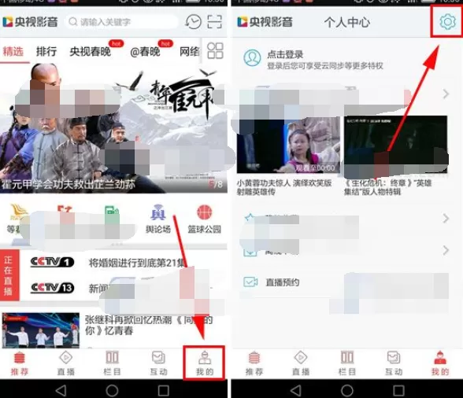
Task: Tap 栏目 in right screen bottom bar
Action: tap(347, 363)
